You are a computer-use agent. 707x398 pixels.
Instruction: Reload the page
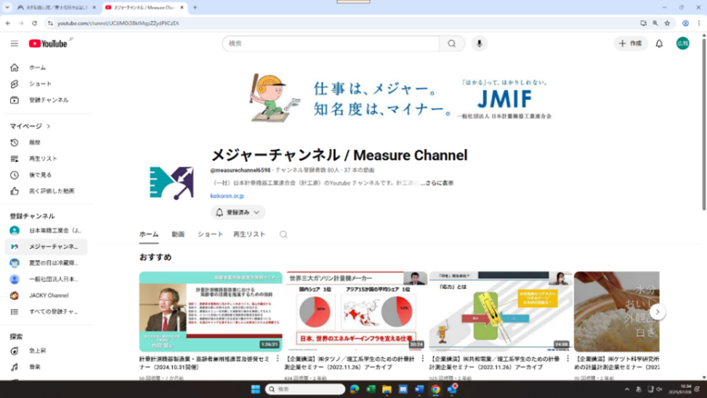[x=35, y=23]
